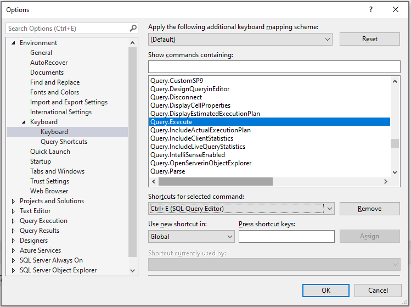Open shortcuts for selected command dropdown

(241, 209)
